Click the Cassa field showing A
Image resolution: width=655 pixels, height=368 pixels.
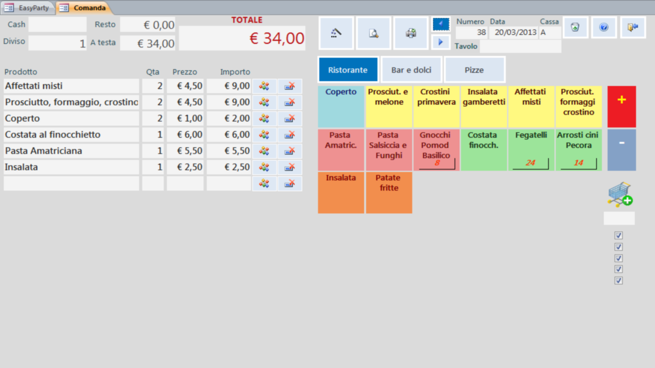pos(550,33)
